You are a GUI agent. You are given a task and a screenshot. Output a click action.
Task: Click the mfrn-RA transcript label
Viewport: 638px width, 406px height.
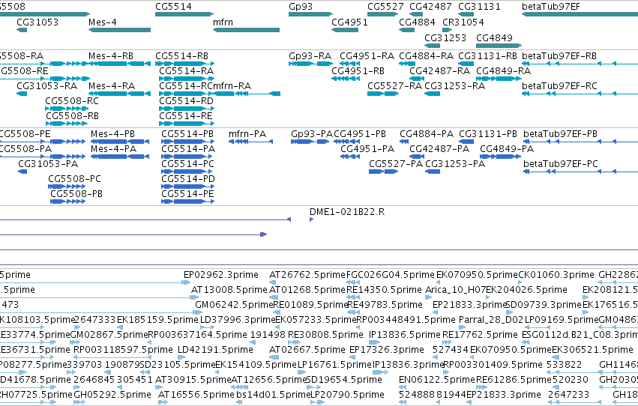click(232, 85)
